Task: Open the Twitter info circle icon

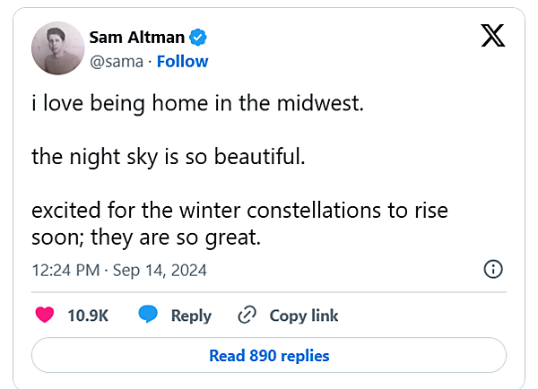Action: 492,269
